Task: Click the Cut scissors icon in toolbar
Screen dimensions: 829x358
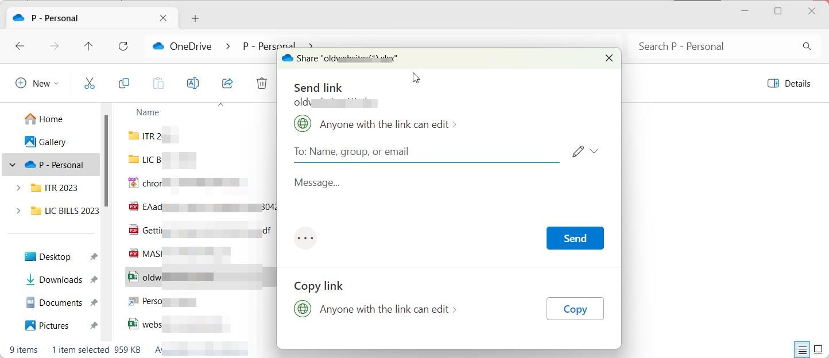Action: point(90,83)
